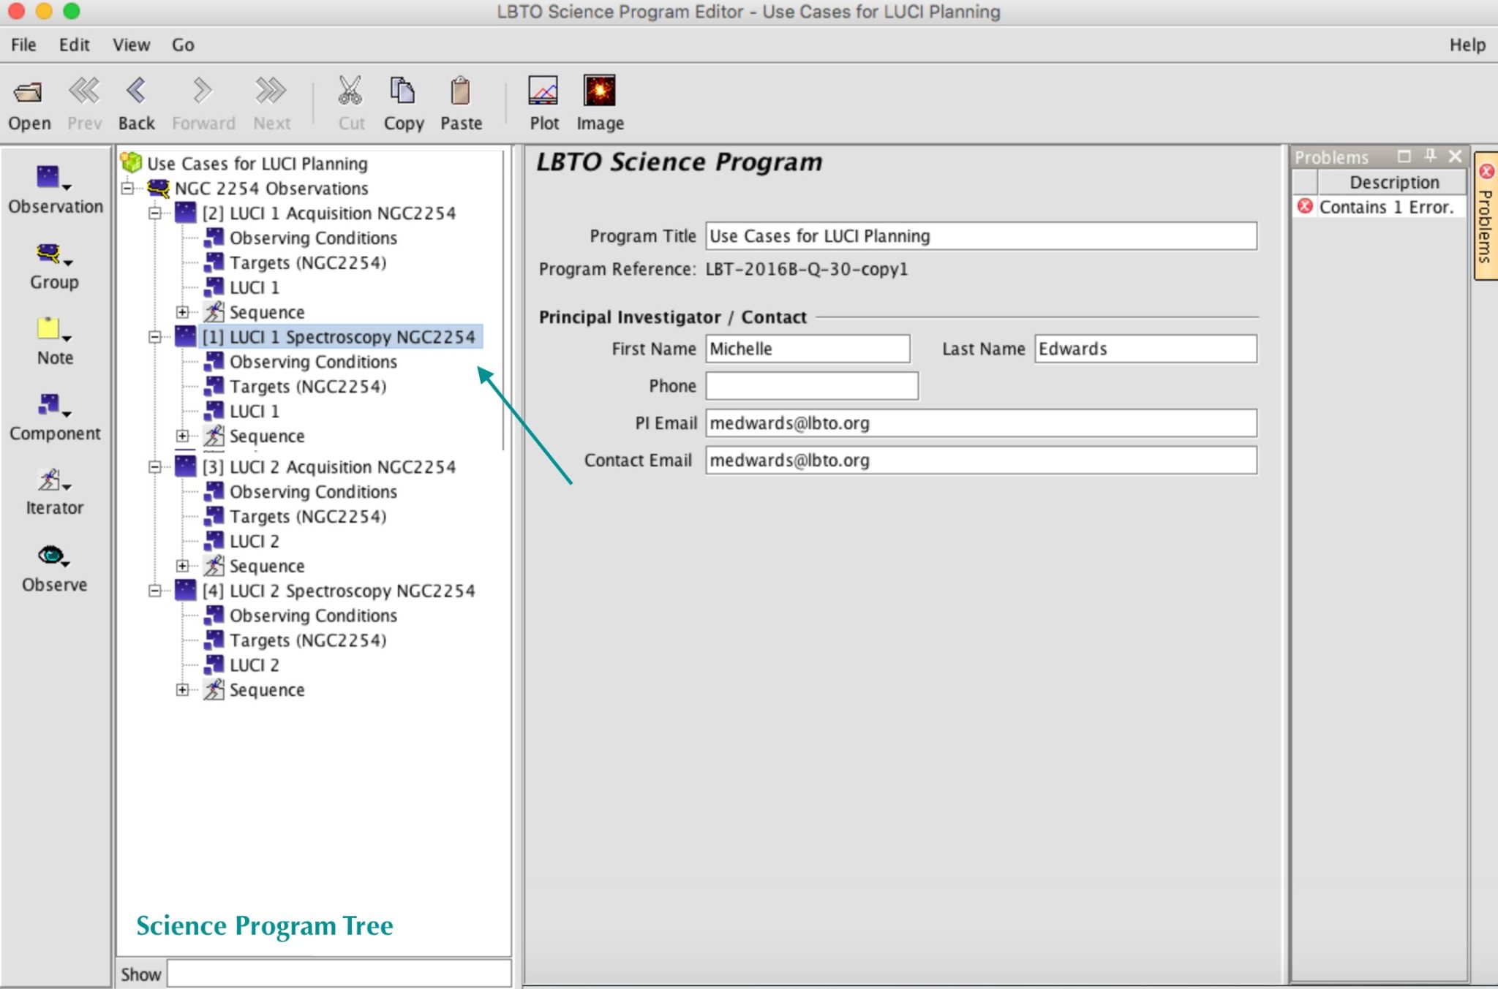Expand Sequence under [3] LUCI 2 Acquisition
The height and width of the screenshot is (989, 1498).
coord(182,566)
